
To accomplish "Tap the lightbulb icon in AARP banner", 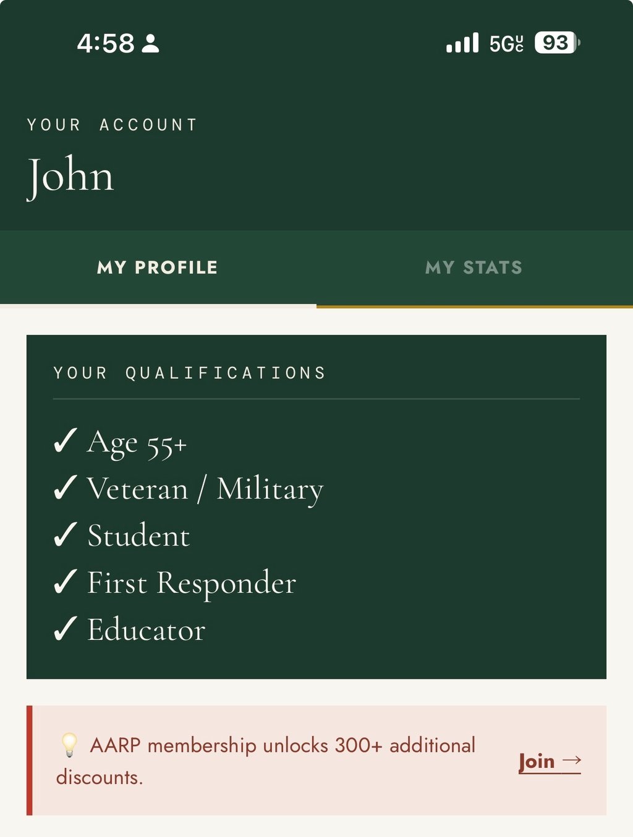I will [69, 745].
